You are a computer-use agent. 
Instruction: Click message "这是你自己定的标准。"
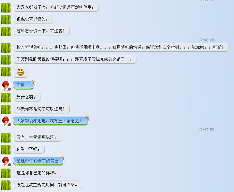click(38, 173)
